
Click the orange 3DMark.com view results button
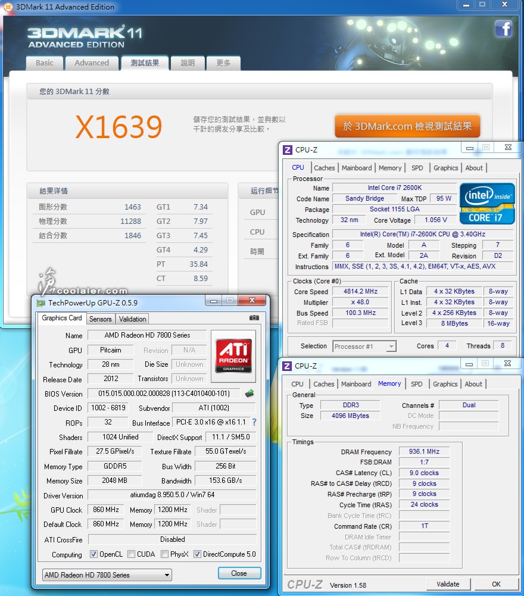[x=407, y=126]
